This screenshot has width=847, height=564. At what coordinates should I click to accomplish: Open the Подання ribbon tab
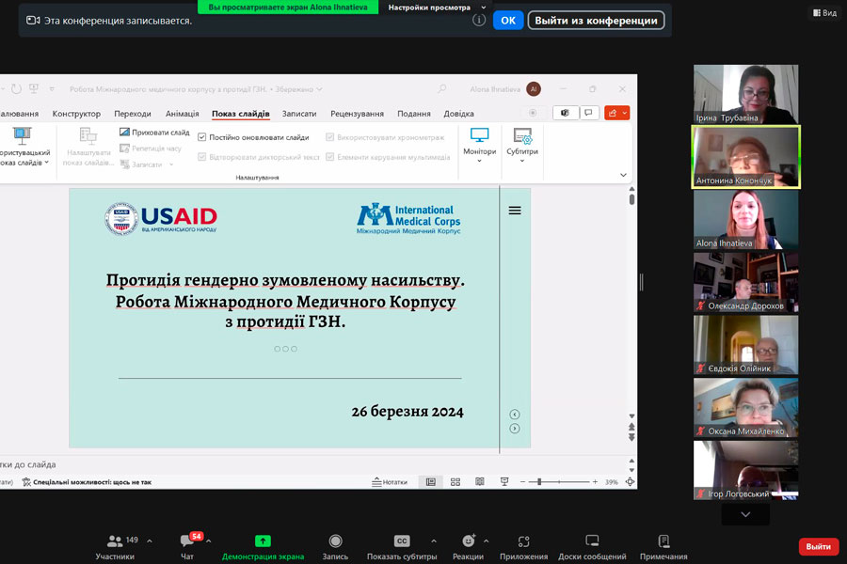point(414,114)
